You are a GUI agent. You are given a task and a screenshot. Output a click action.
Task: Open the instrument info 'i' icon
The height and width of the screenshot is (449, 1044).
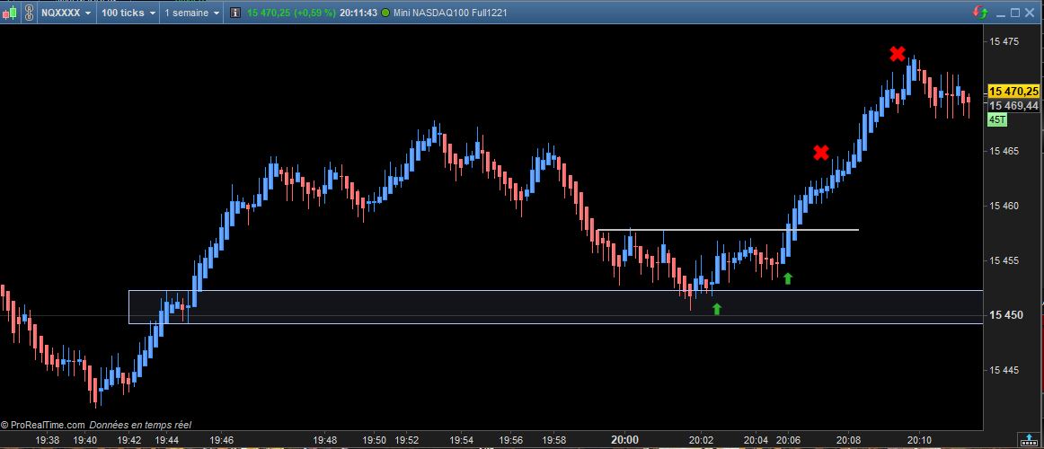coord(235,13)
